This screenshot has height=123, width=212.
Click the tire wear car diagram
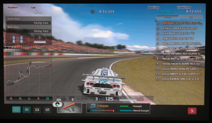pos(18,39)
